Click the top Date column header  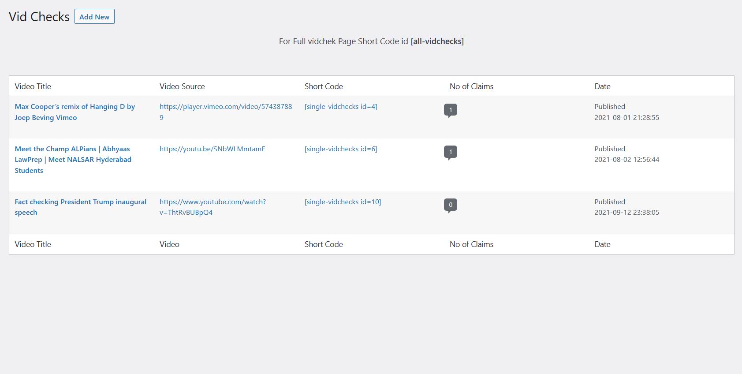pos(602,86)
